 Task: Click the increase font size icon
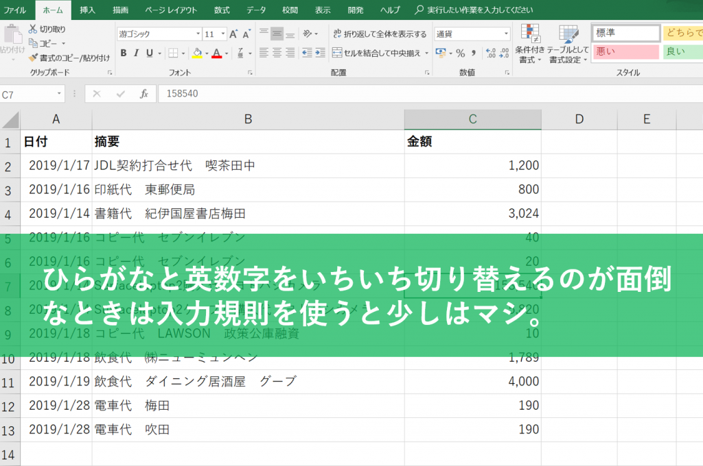233,34
